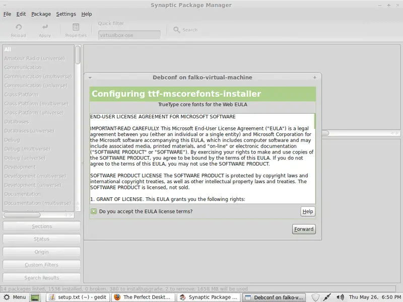403x302 pixels.
Task: Select the plain Cross Platform section
Action: click(39, 95)
